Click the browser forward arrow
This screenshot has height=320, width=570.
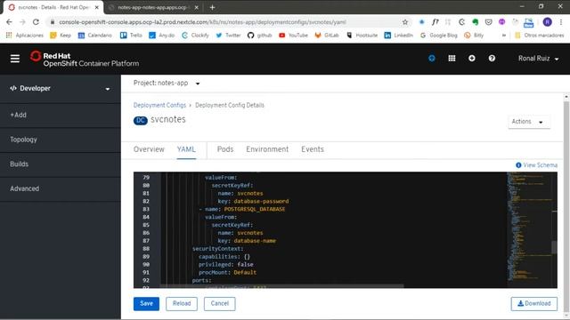pos(22,22)
